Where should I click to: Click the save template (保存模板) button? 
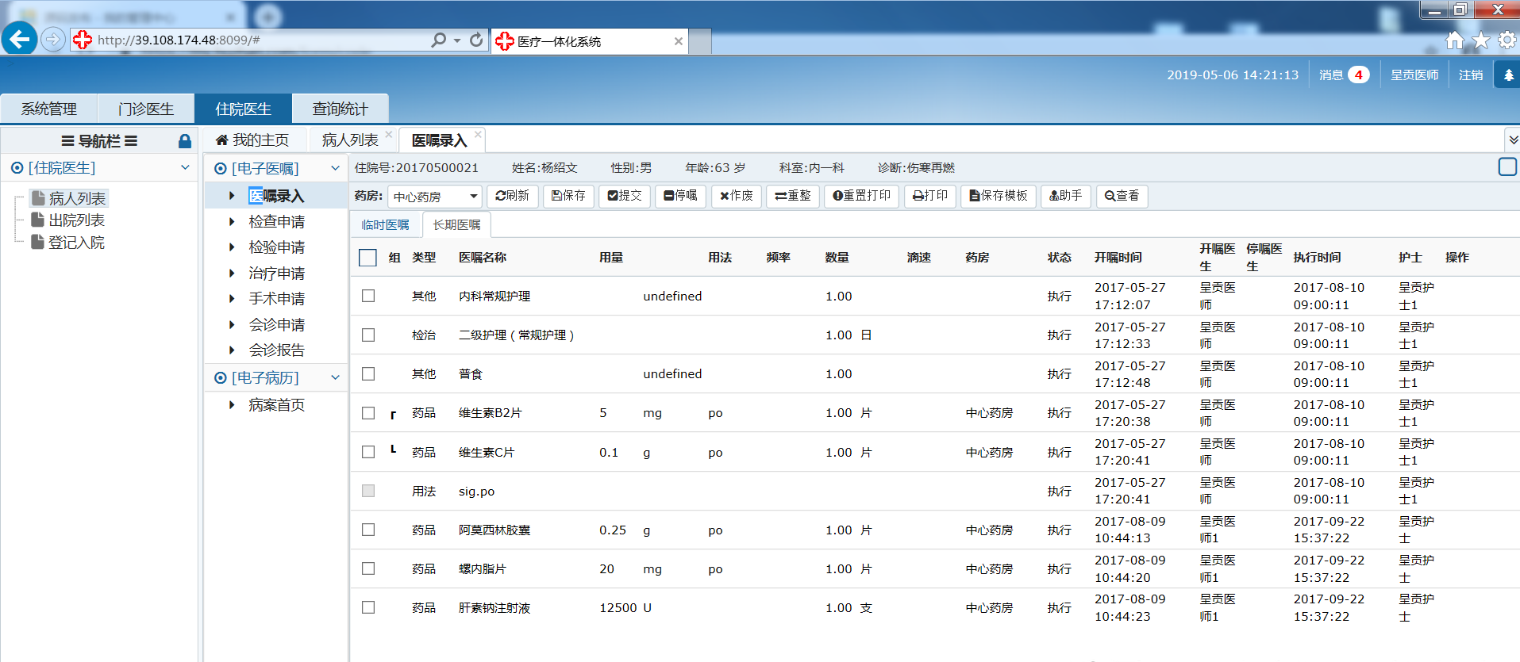click(x=999, y=196)
